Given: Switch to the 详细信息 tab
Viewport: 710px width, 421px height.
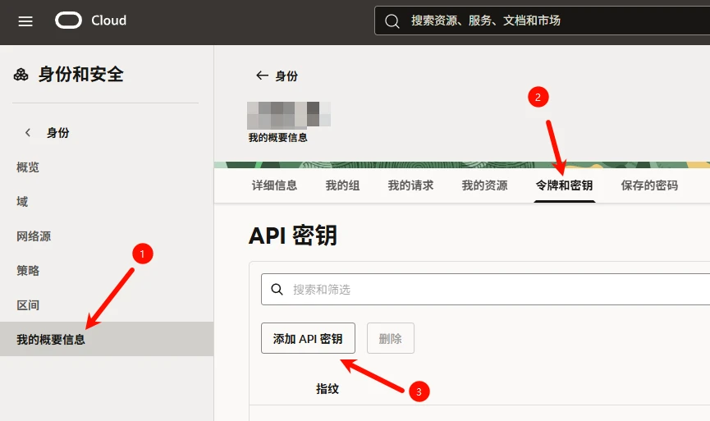Looking at the screenshot, I should [274, 185].
